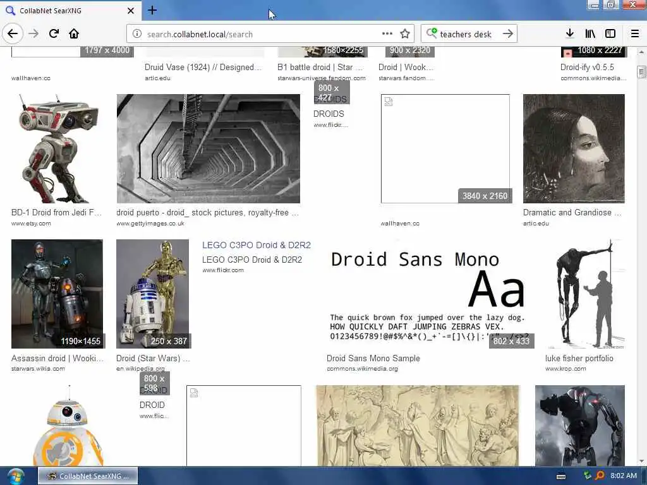Viewport: 647px width, 485px height.
Task: Open the Assassin droid thumbnail
Action: [x=57, y=294]
